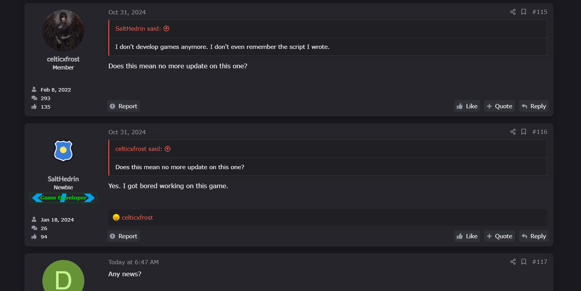The image size is (581, 291).
Task: Share post #115 via share icon
Action: pyautogui.click(x=513, y=12)
